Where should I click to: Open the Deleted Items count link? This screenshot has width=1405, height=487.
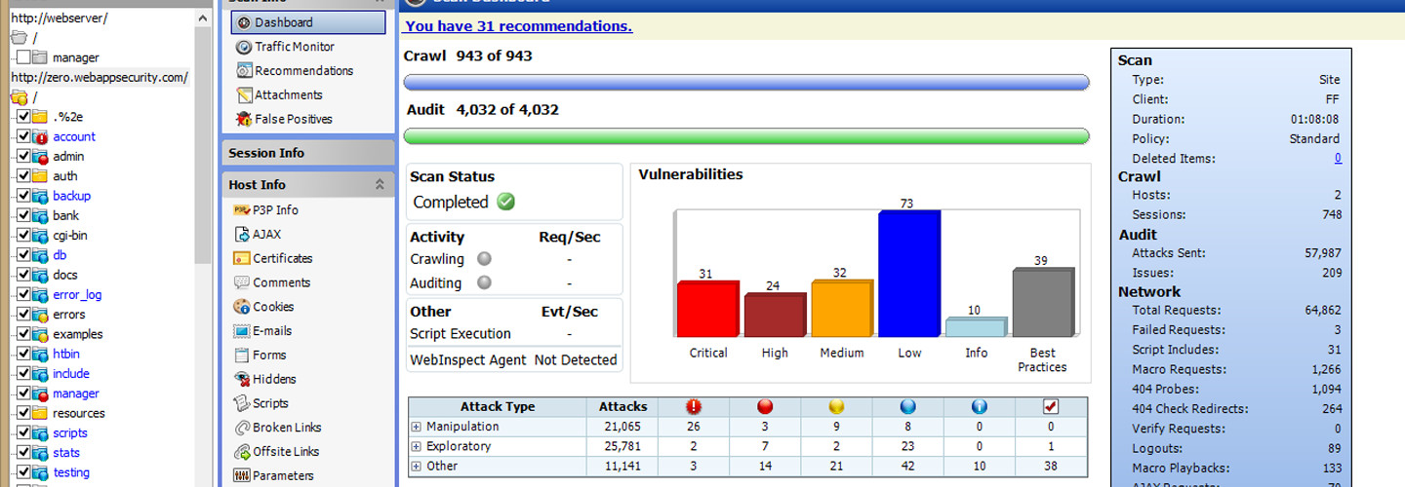(x=1338, y=158)
